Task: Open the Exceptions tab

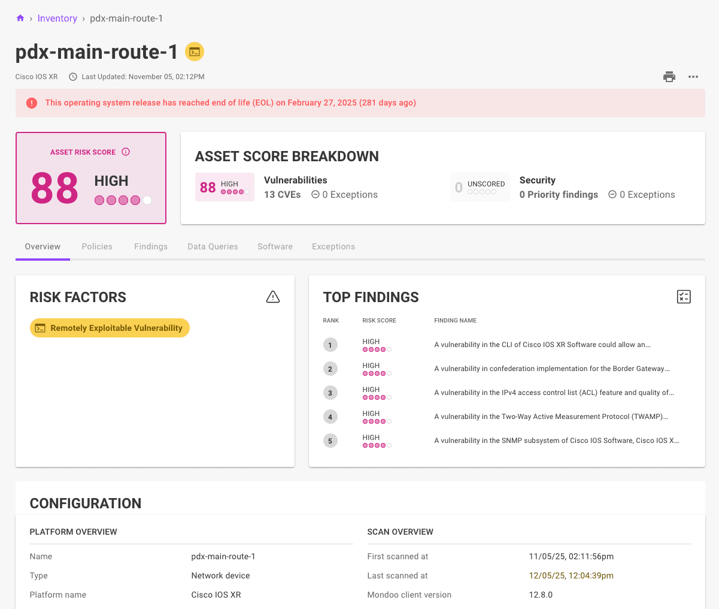Action: (333, 247)
